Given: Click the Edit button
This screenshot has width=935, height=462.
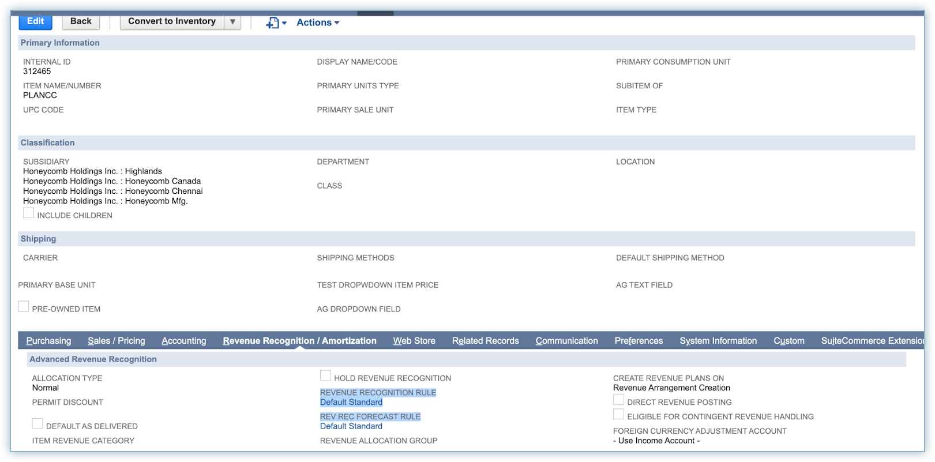Looking at the screenshot, I should [35, 21].
